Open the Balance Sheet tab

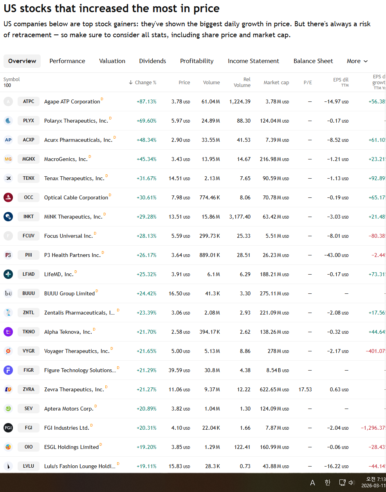313,61
